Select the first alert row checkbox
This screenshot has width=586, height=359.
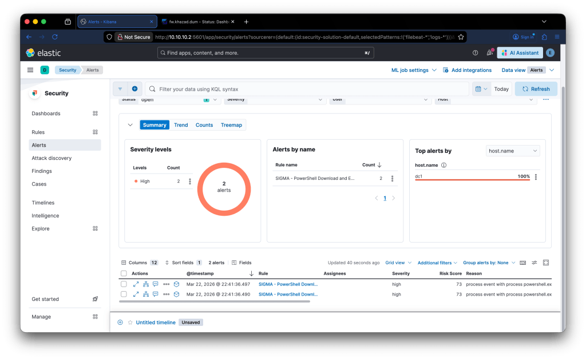pos(124,284)
